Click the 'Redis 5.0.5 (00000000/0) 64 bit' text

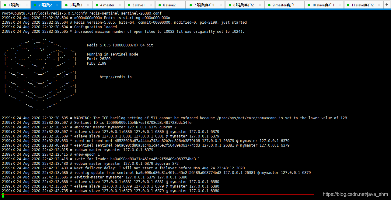pyautogui.click(x=120, y=45)
